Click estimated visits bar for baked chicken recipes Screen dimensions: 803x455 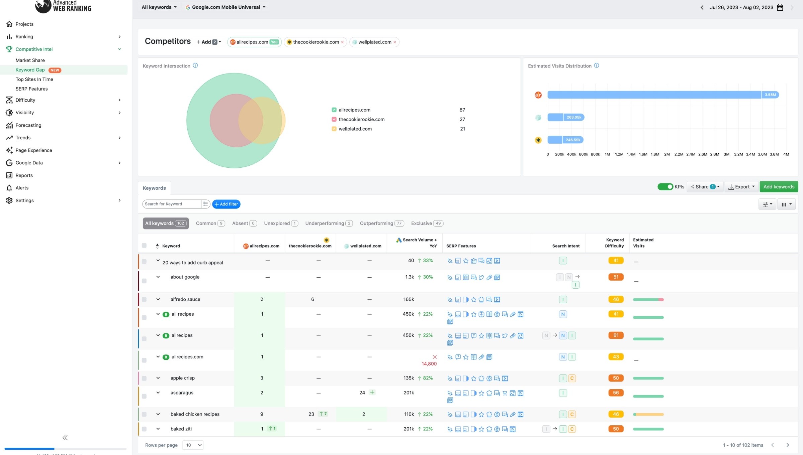(648, 415)
